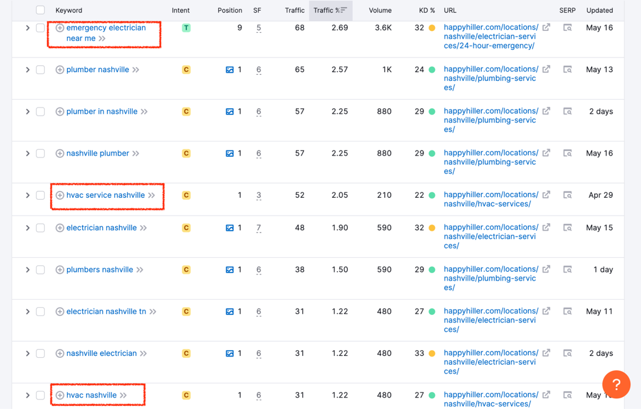Image resolution: width=641 pixels, height=409 pixels.
Task: Expand the plumber nashville row
Action: pyautogui.click(x=27, y=70)
